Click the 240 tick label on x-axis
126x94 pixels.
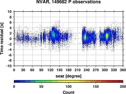87,70
